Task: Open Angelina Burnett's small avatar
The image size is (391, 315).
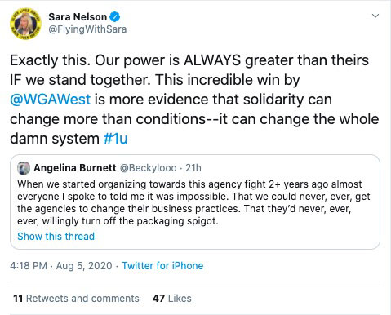Action: (x=24, y=168)
